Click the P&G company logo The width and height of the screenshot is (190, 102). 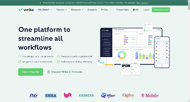click(33, 96)
